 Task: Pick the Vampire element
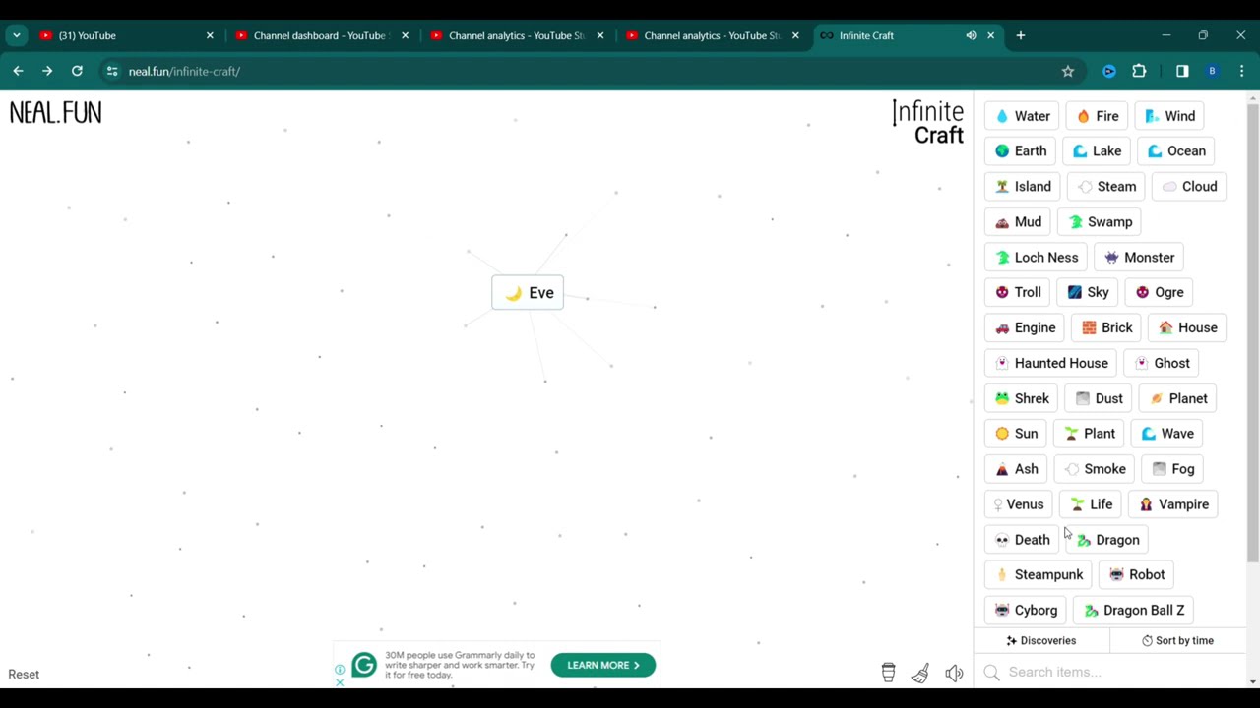tap(1173, 504)
